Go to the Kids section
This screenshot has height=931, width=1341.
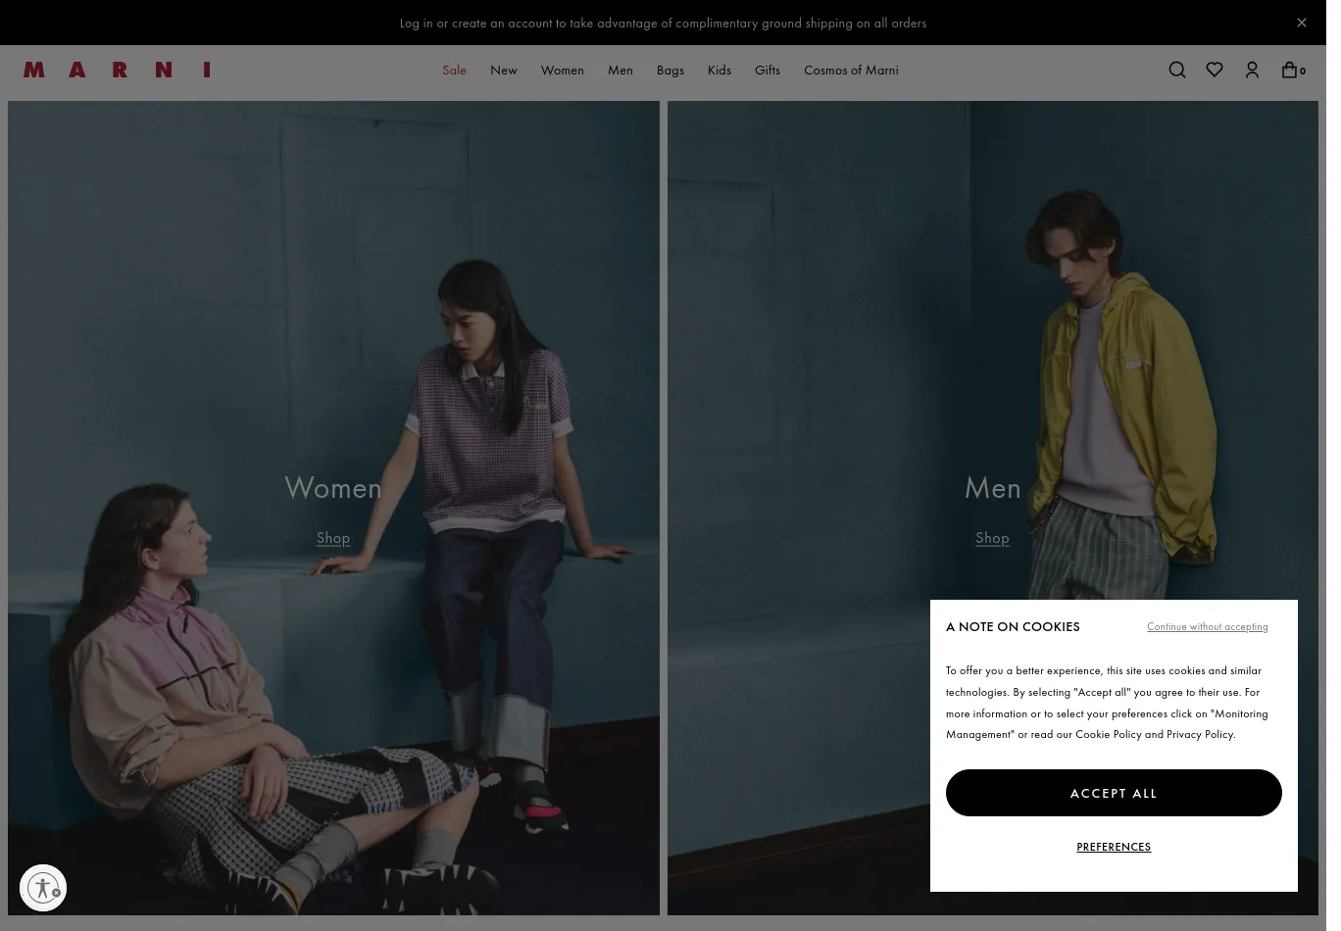pyautogui.click(x=719, y=70)
